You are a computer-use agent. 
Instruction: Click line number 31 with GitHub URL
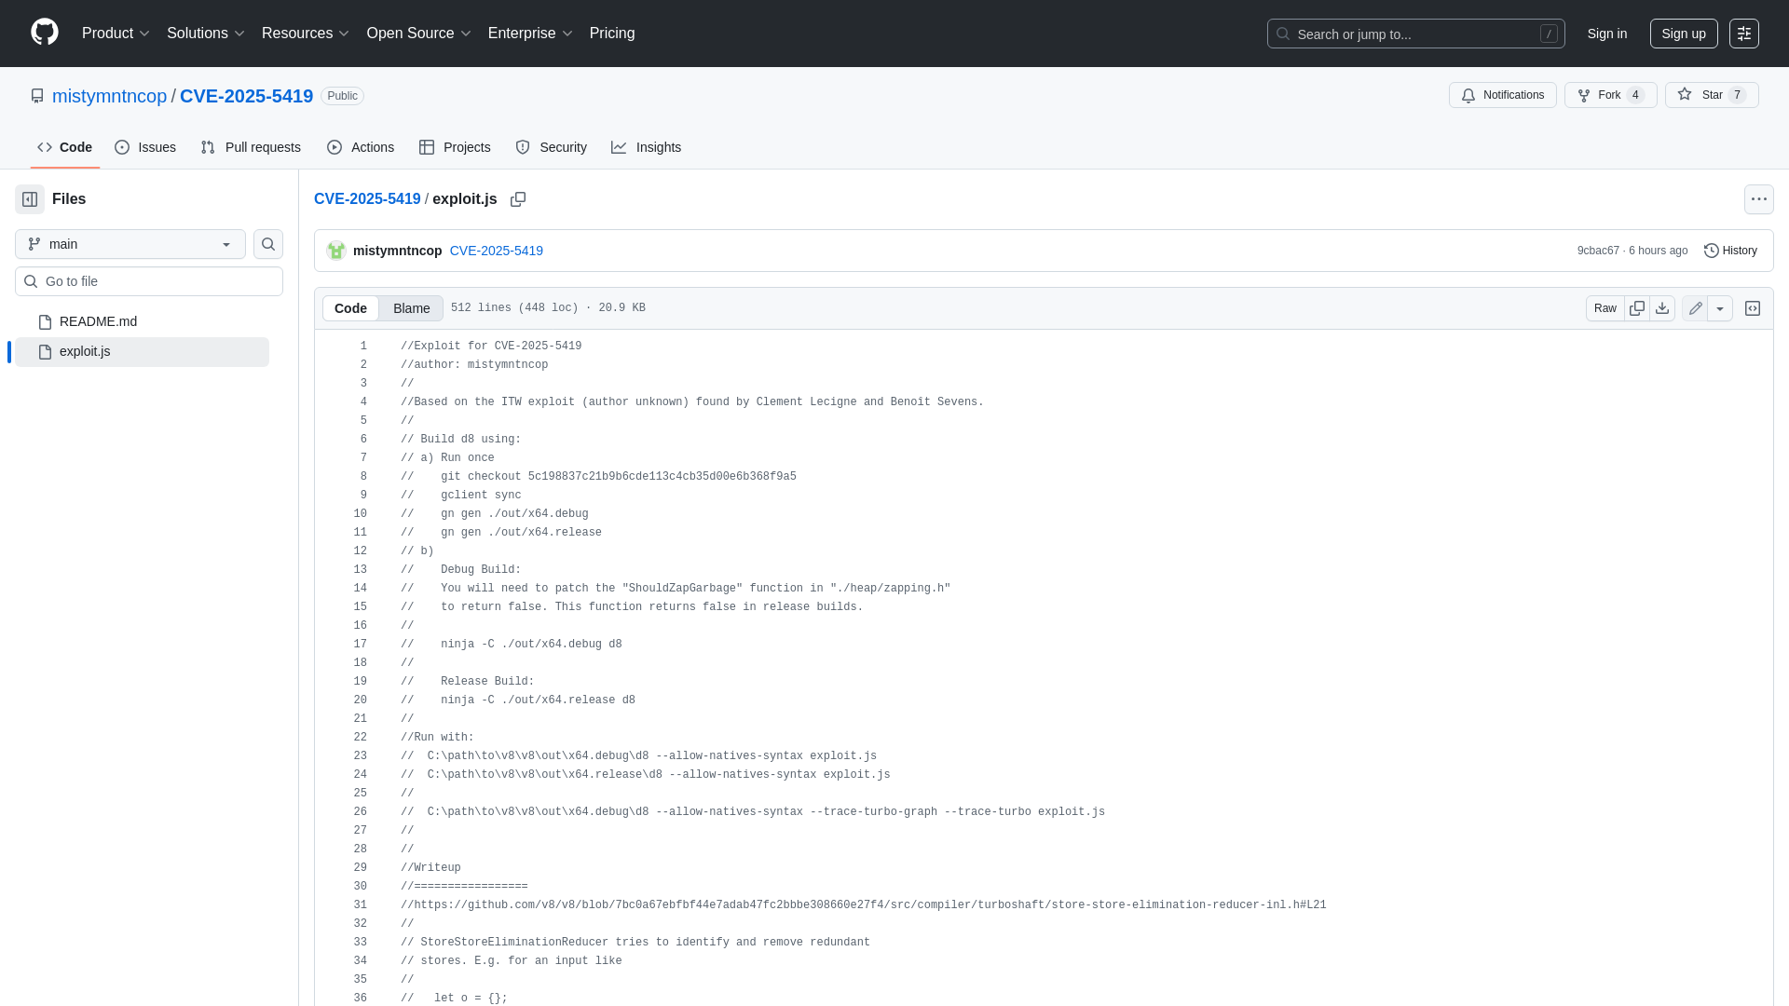coord(360,905)
